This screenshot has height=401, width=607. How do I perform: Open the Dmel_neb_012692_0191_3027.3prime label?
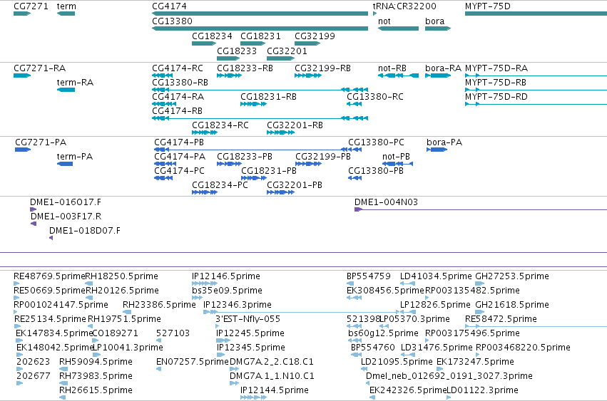[449, 376]
